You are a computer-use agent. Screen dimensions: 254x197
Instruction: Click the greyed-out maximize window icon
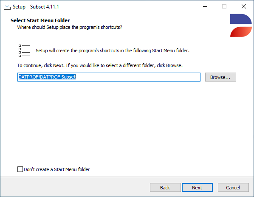coord(224,7)
